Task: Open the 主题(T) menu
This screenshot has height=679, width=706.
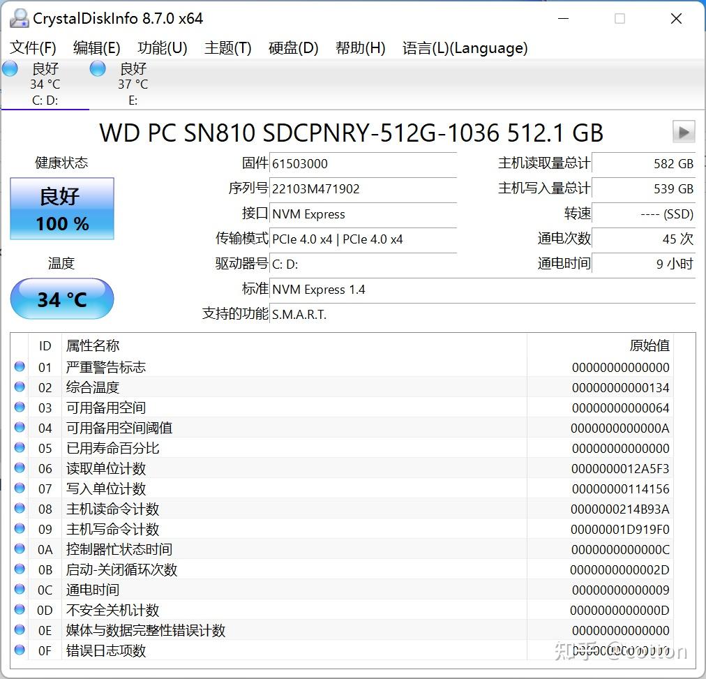Action: coord(227,48)
